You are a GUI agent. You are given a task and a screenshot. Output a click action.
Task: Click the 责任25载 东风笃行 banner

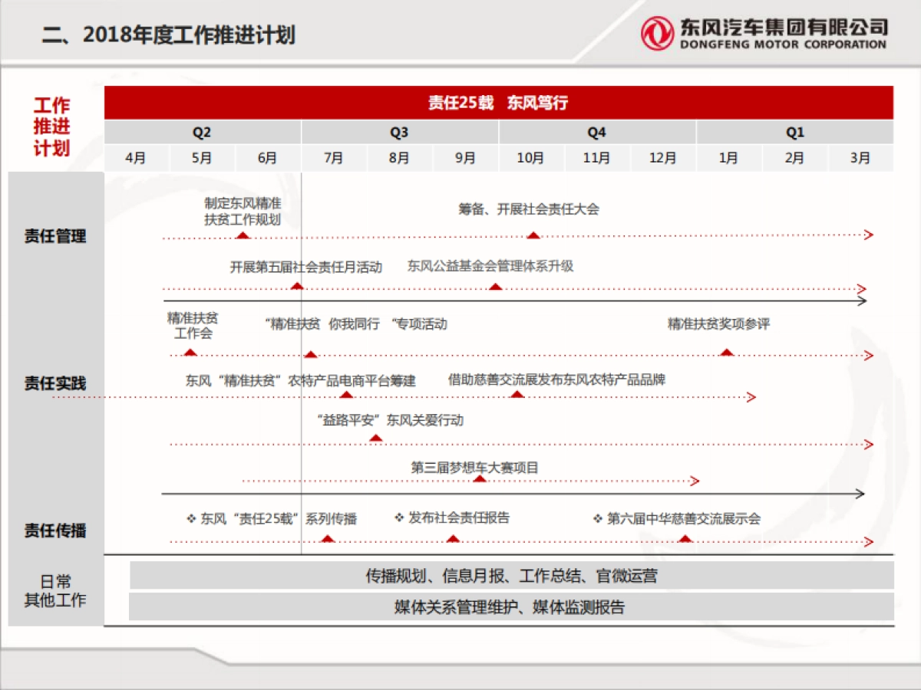tap(499, 102)
